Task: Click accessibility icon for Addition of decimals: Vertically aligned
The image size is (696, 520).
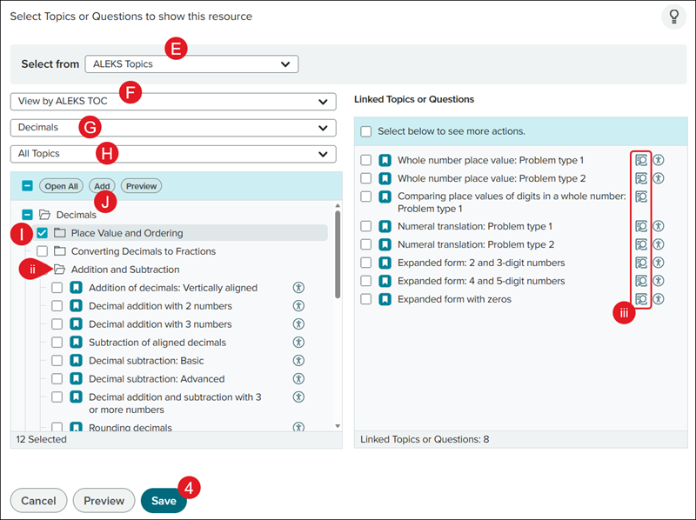Action: pos(299,288)
